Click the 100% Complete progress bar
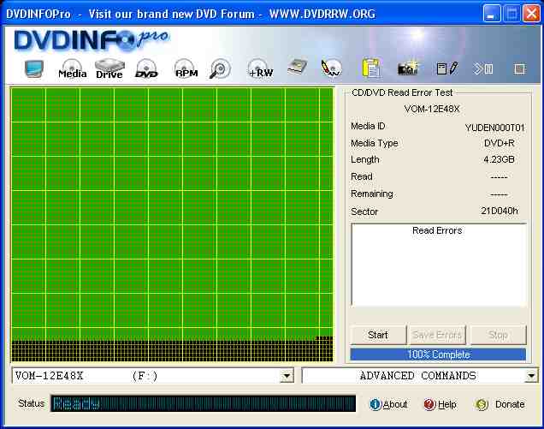The image size is (544, 429). (438, 355)
